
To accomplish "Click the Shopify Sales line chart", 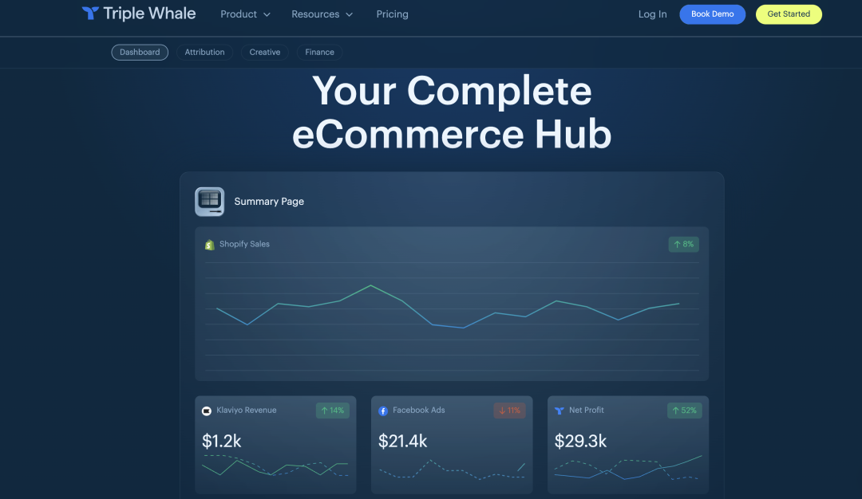I will click(x=452, y=316).
